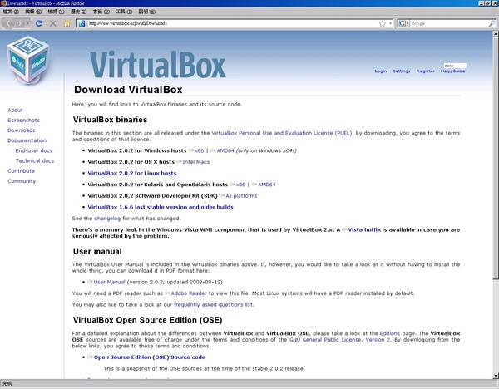Open VirtualBox 2.0.2 for Linux hosts link
The height and width of the screenshot is (389, 499).
pos(131,174)
